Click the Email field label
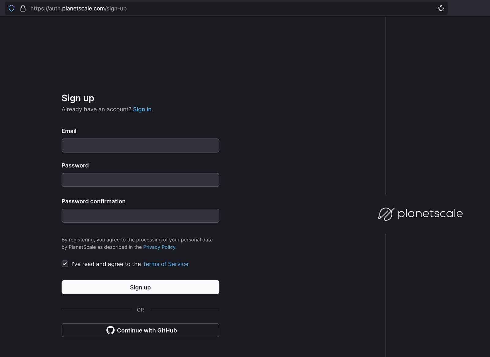The image size is (490, 357). click(x=69, y=131)
